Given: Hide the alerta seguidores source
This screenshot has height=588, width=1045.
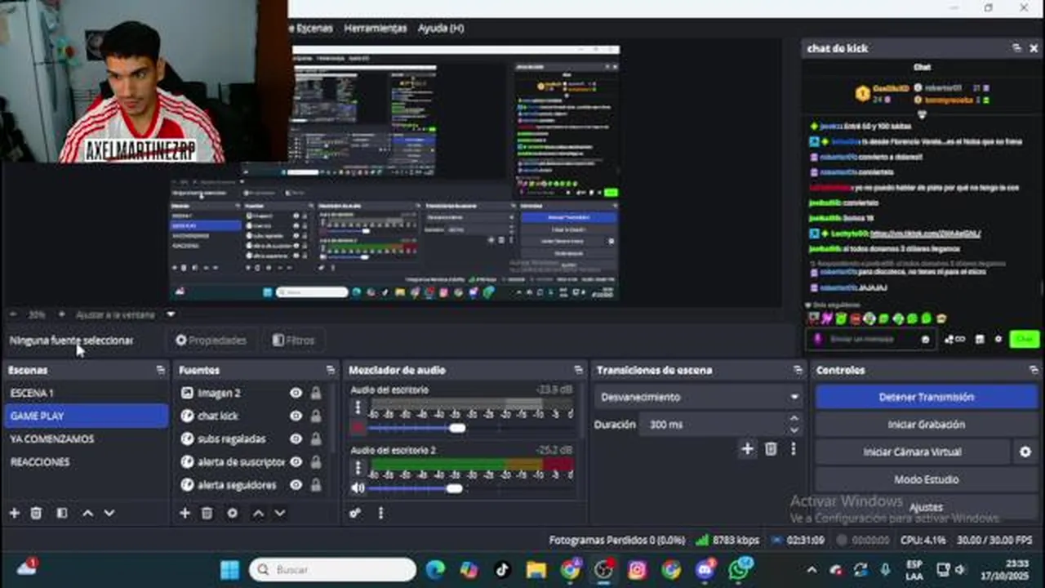Looking at the screenshot, I should (296, 484).
